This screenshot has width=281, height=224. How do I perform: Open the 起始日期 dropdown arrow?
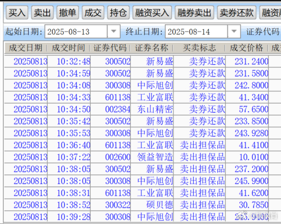point(114,32)
